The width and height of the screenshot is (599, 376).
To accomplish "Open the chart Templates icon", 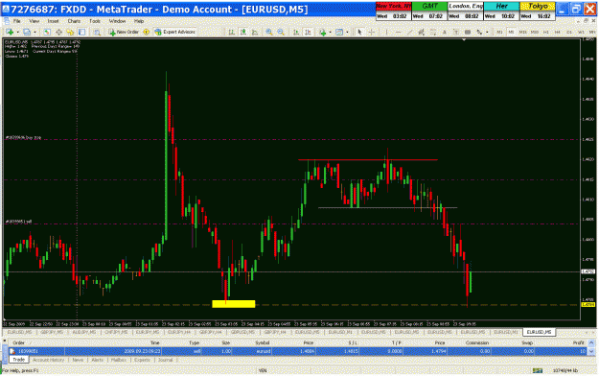I will coord(339,32).
